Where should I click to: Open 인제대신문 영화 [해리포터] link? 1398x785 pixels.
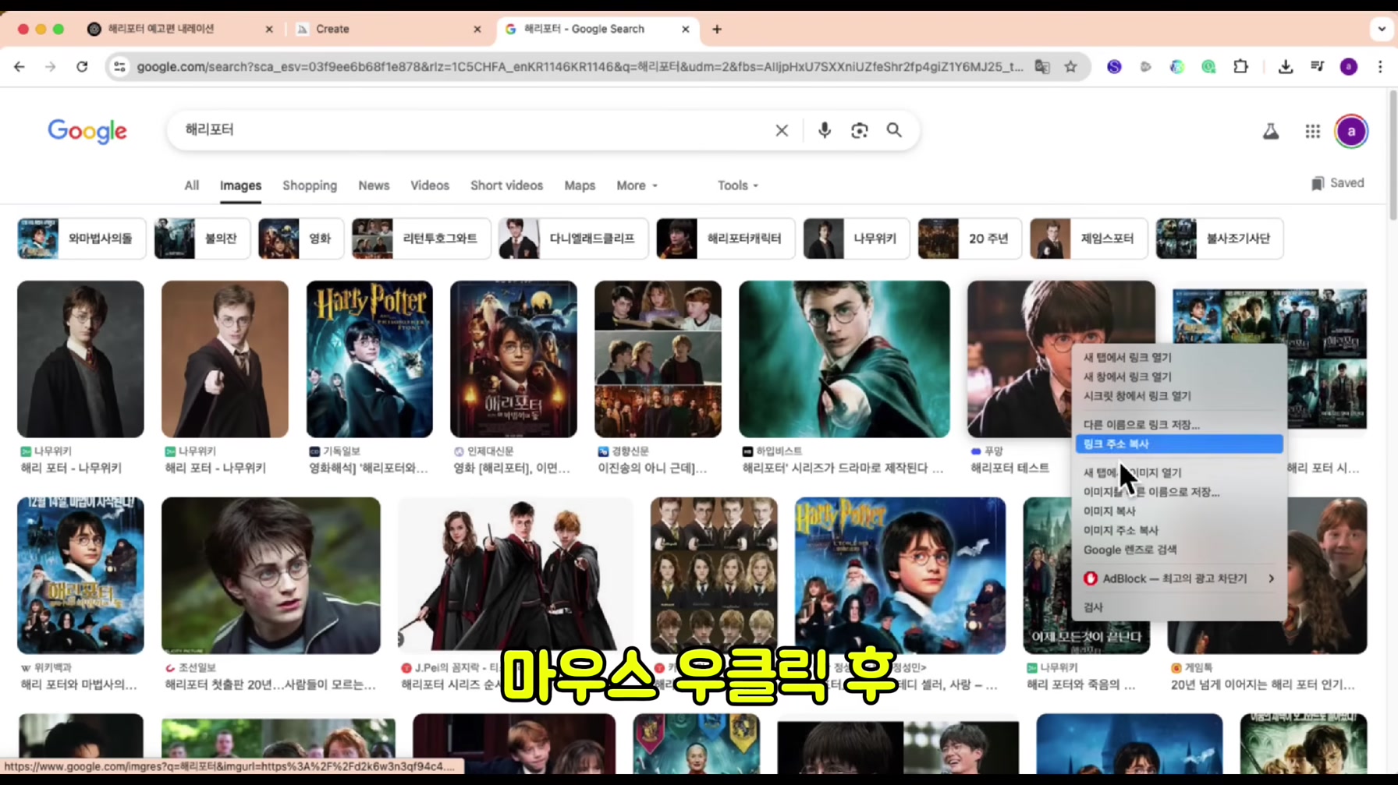click(x=512, y=469)
